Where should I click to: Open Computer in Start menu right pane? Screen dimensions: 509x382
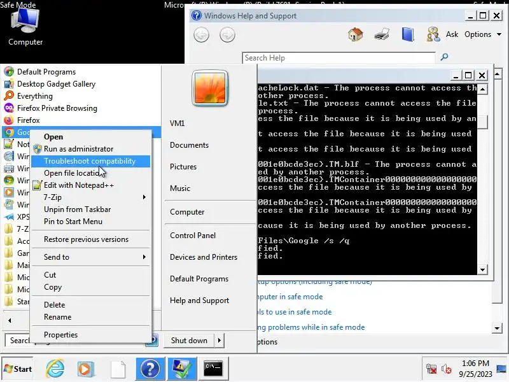click(x=187, y=212)
